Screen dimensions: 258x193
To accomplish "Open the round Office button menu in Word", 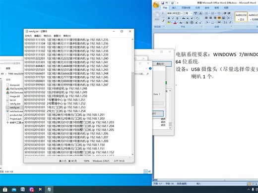I will point(156,5).
